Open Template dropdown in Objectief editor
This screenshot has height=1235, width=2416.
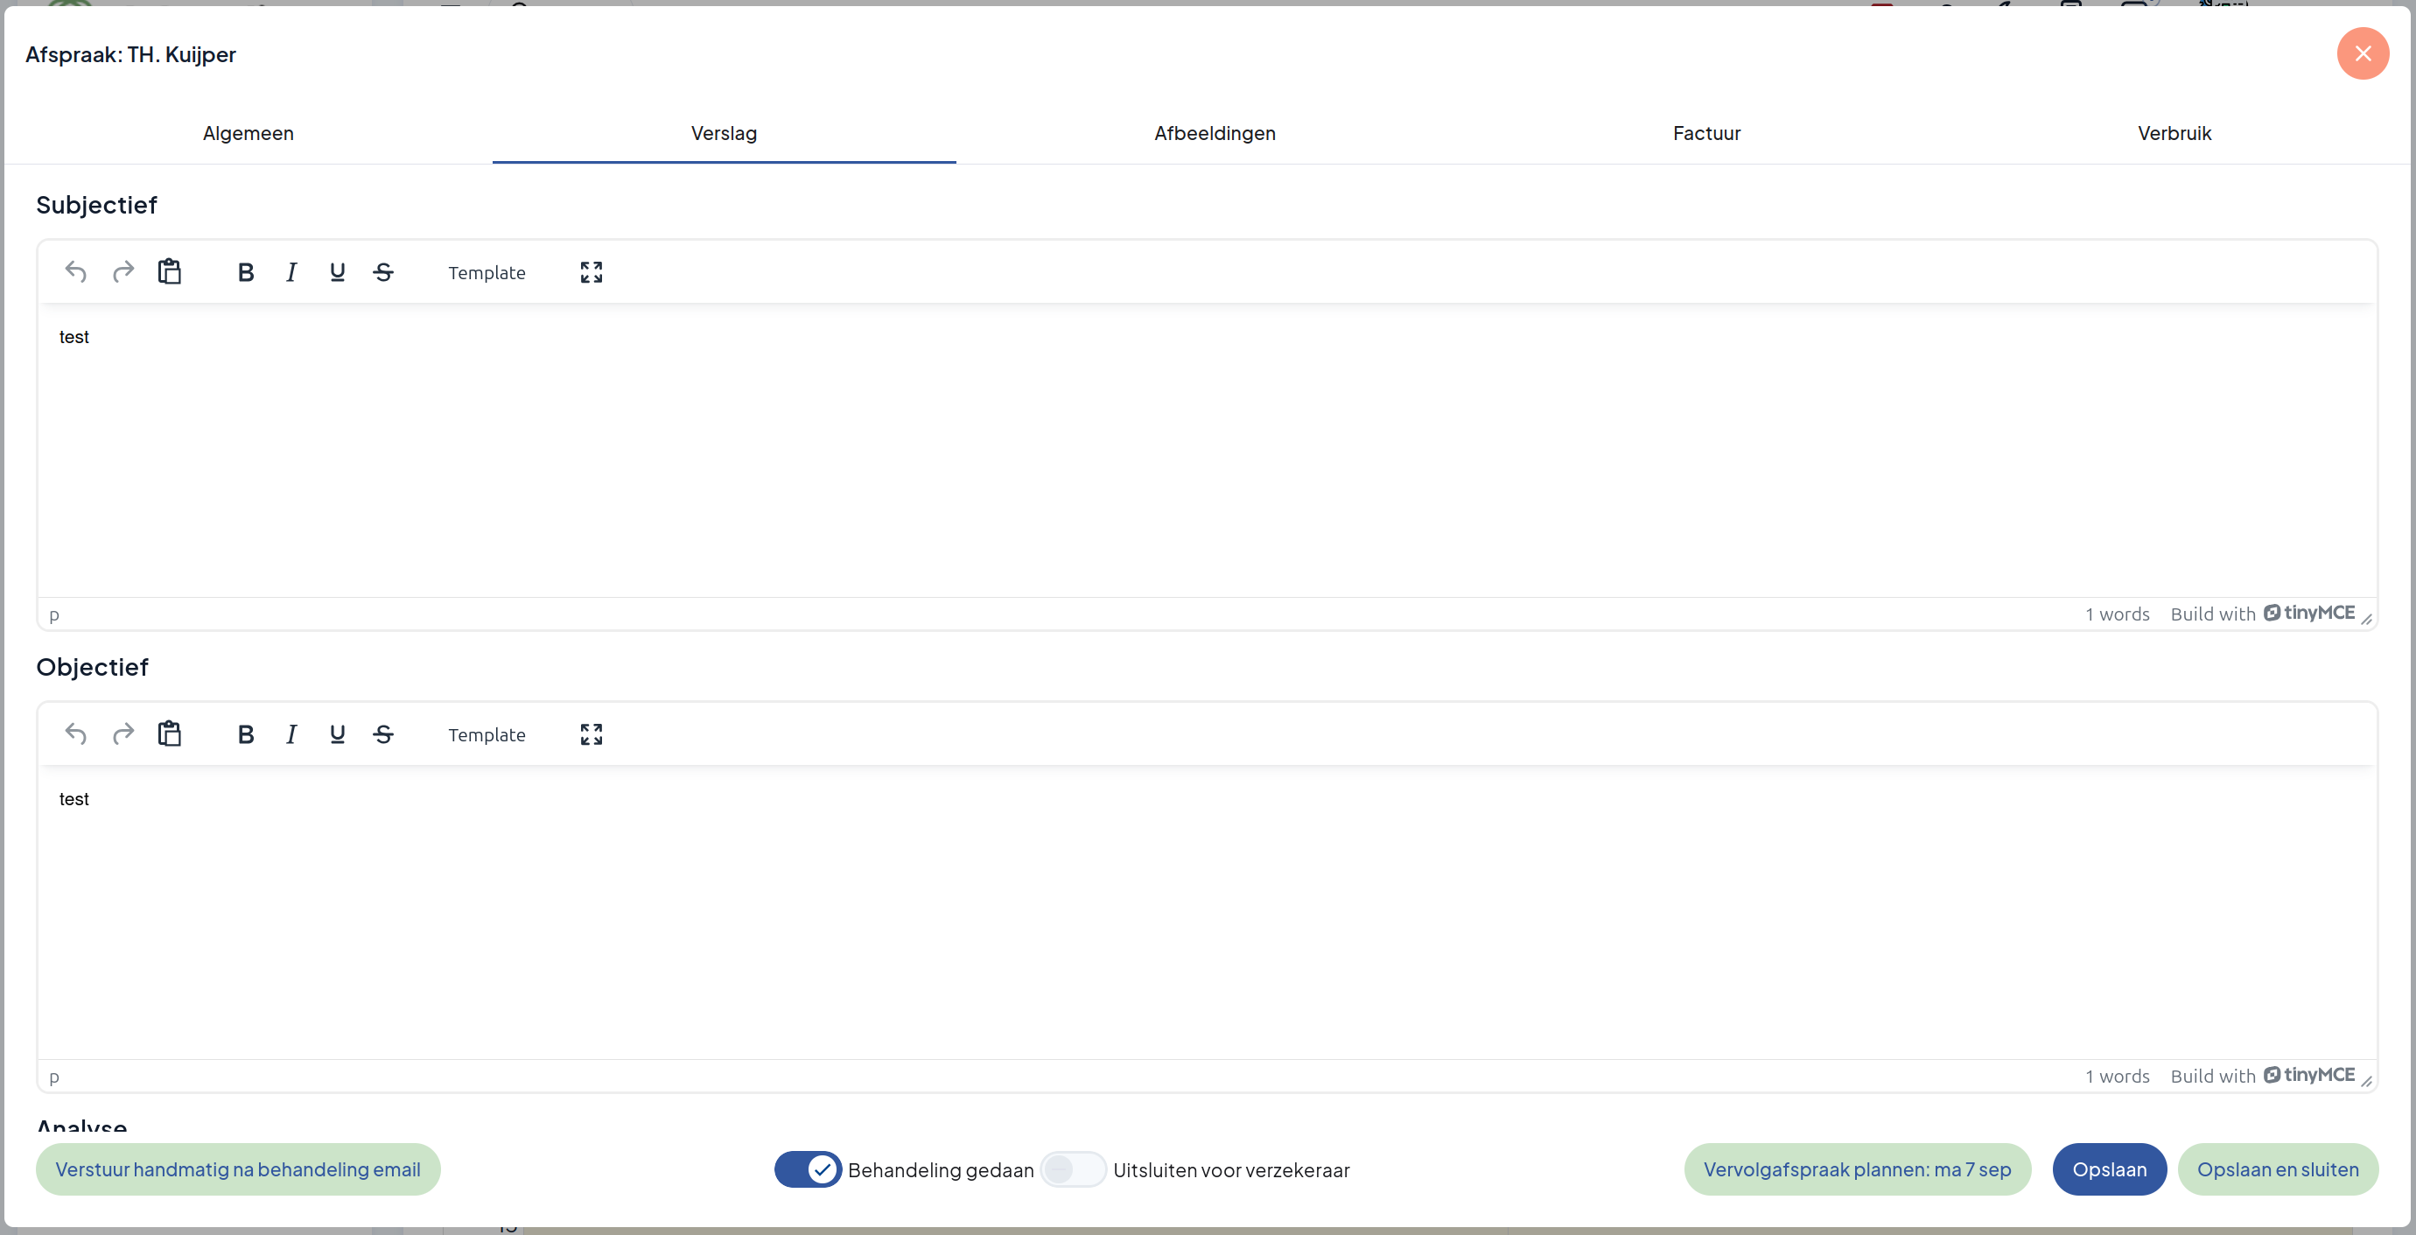(487, 733)
